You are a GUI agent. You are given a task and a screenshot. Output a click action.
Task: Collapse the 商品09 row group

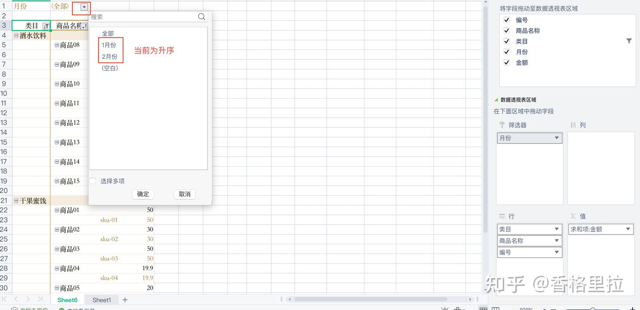click(x=56, y=64)
